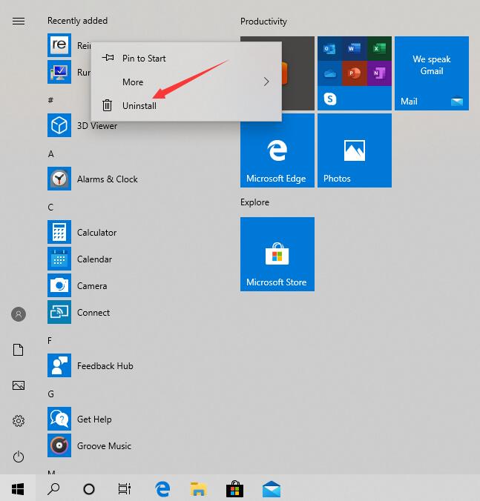Click the 'Explore' group title

pos(255,202)
